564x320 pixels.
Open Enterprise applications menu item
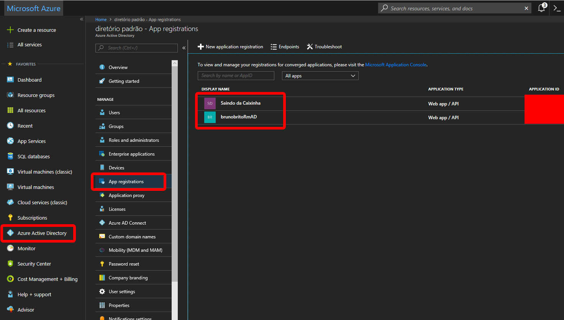pos(133,154)
